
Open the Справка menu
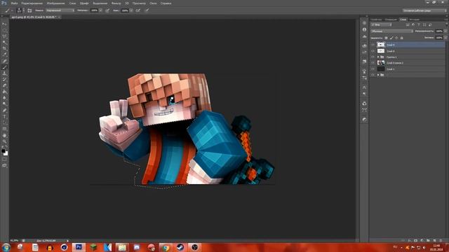166,3
